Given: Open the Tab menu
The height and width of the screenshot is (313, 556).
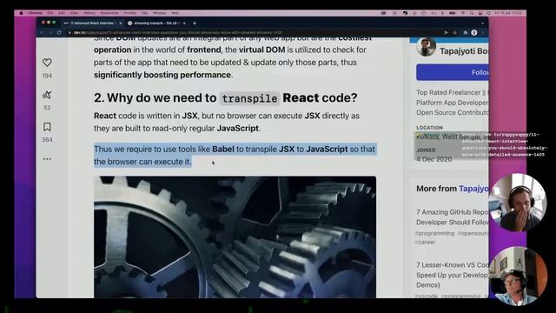Looking at the screenshot, I should (x=145, y=13).
